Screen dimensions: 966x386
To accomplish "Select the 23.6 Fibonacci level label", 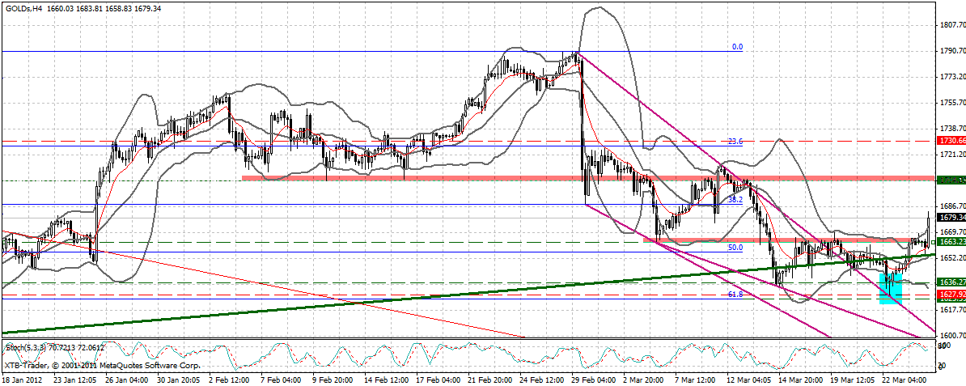I will coord(735,141).
